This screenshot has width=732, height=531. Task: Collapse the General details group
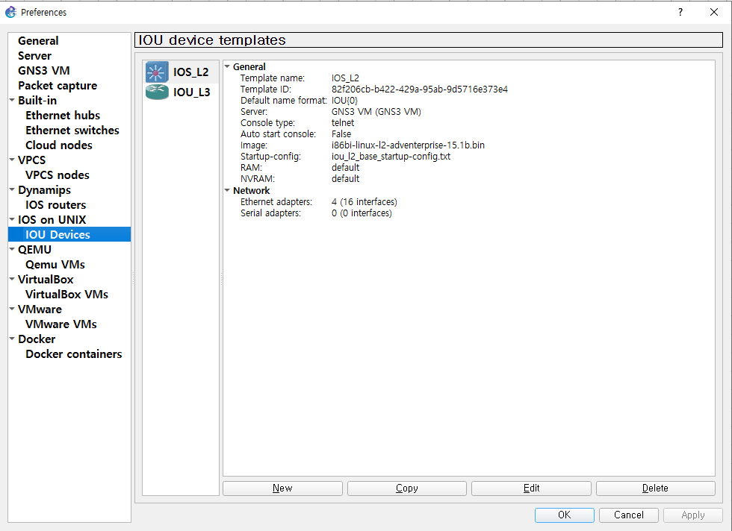click(x=227, y=66)
